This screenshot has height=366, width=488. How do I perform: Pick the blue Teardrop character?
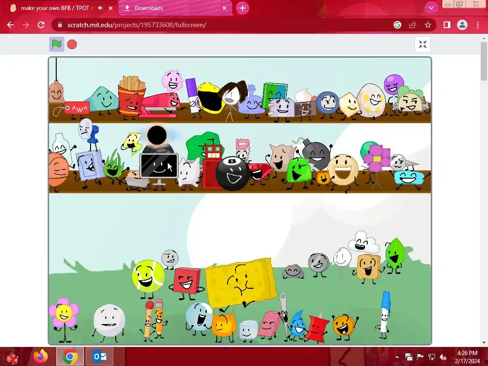pos(298,324)
